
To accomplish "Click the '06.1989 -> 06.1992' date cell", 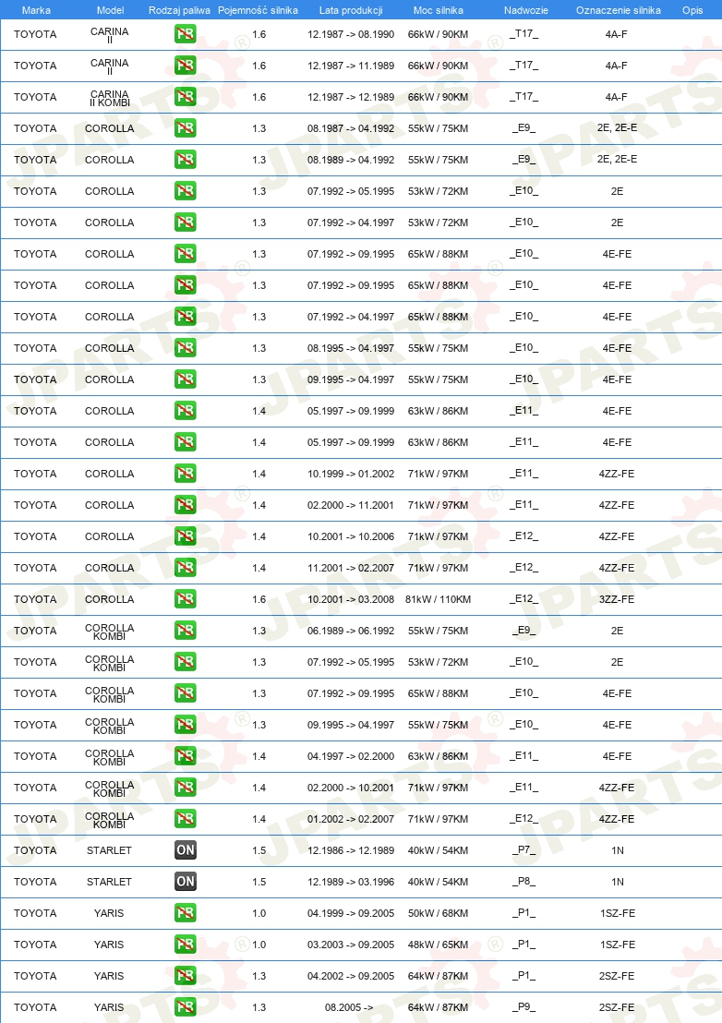I will pyautogui.click(x=351, y=631).
